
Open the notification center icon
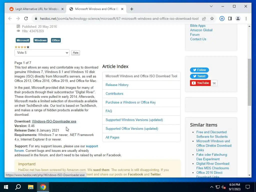[x=248, y=187]
